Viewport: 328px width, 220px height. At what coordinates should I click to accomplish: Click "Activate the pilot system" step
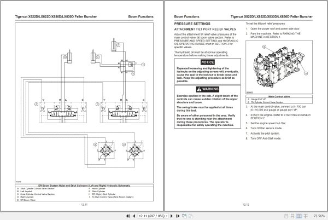click(x=265, y=134)
